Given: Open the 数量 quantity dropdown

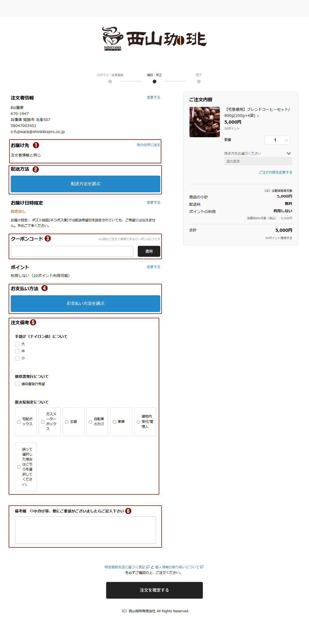Looking at the screenshot, I should [x=277, y=140].
